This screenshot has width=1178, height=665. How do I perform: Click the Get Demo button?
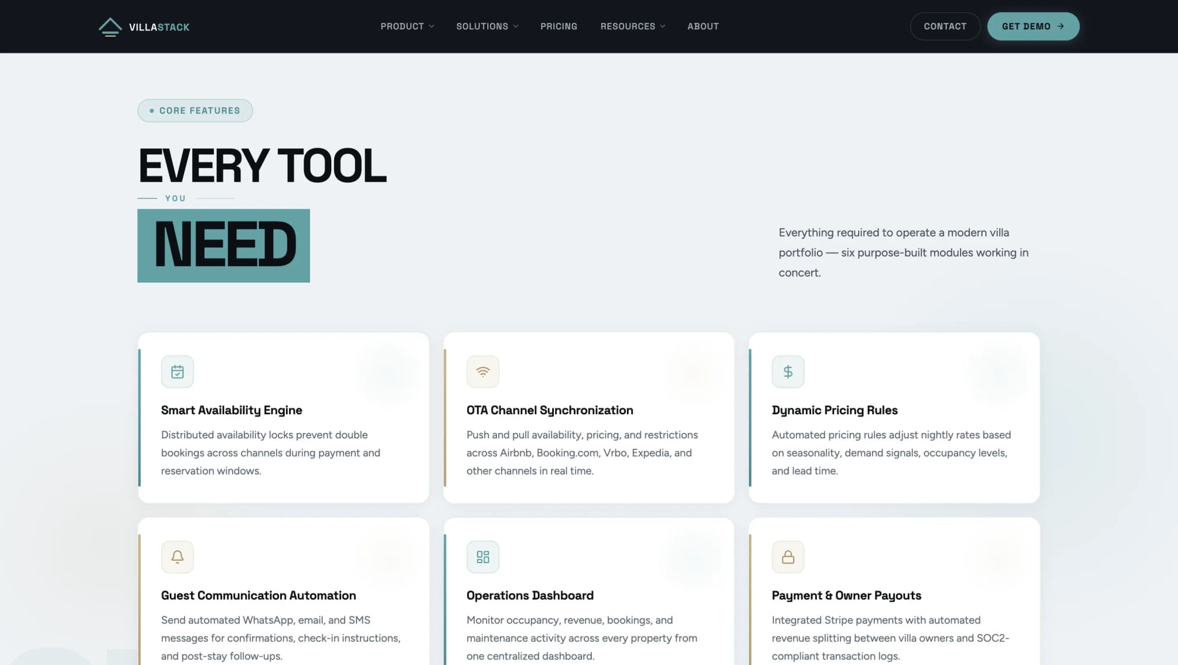pyautogui.click(x=1032, y=26)
